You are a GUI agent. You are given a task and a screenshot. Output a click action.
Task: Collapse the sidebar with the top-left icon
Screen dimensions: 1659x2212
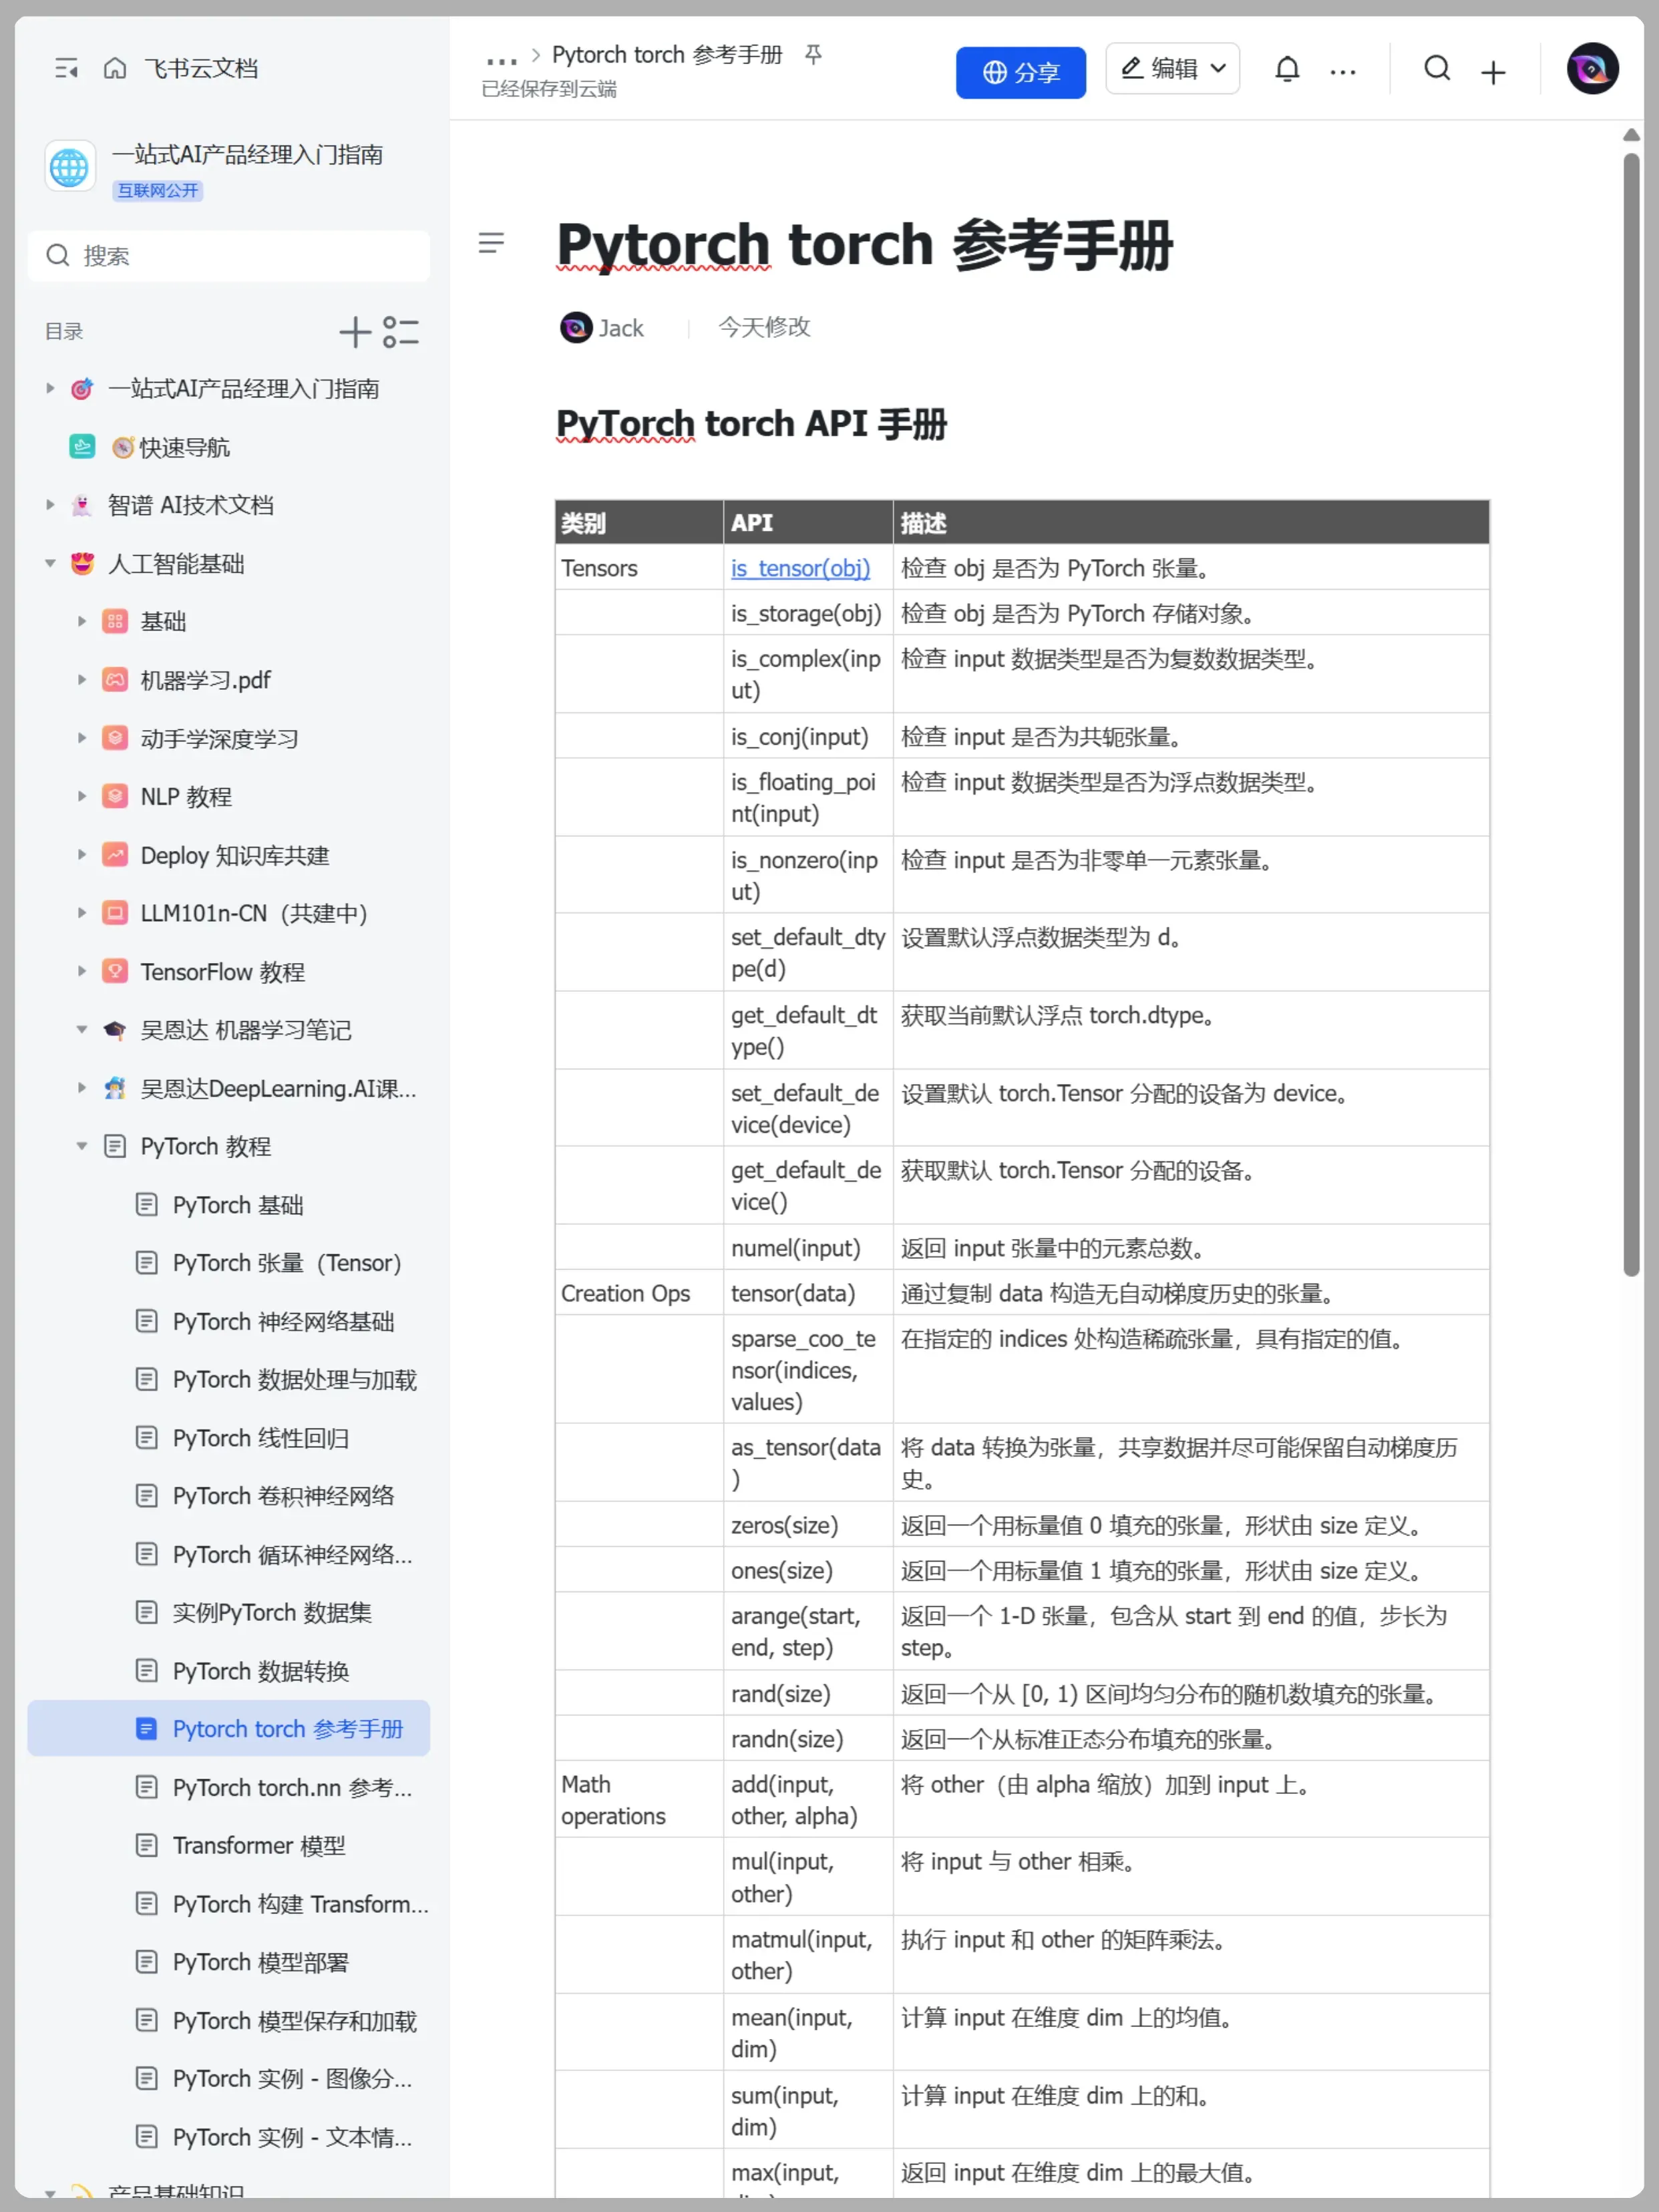(66, 68)
